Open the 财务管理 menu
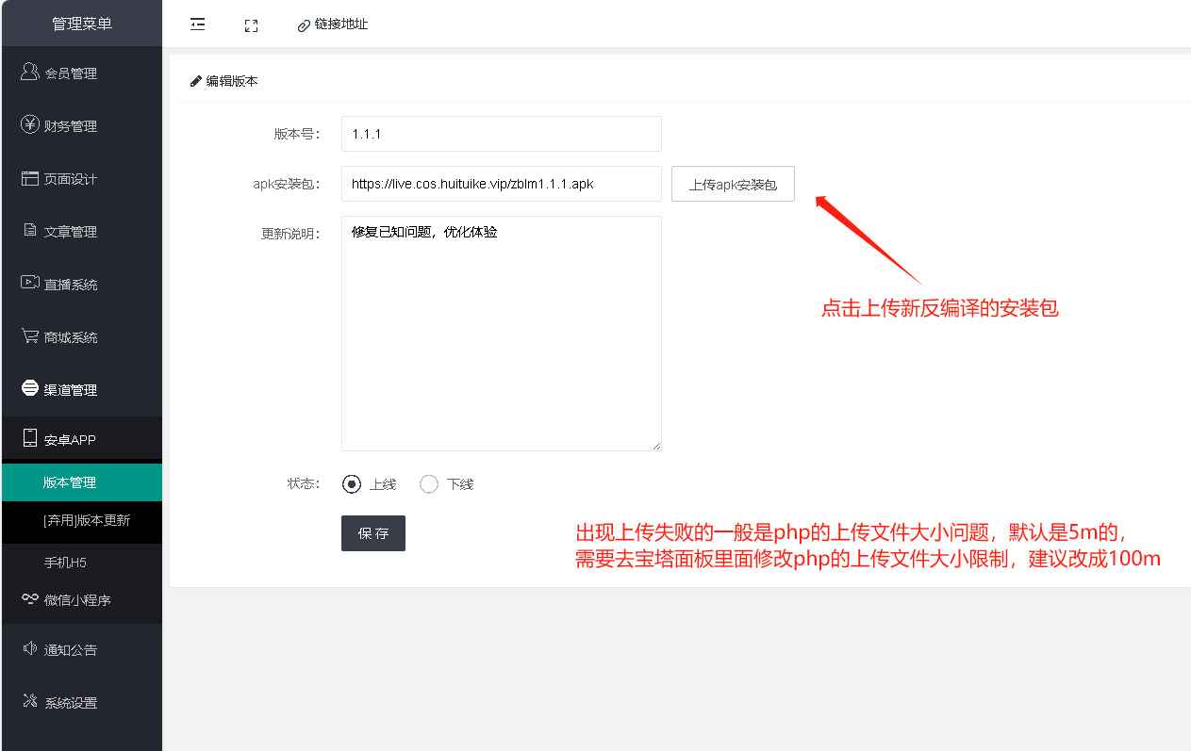Screen dimensions: 1191x751 tap(81, 125)
